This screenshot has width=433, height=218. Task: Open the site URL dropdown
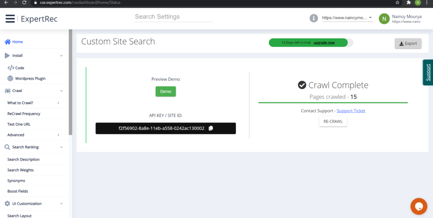(348, 18)
